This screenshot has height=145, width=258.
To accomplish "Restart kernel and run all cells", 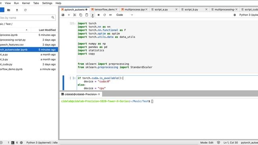I will point(110,15).
